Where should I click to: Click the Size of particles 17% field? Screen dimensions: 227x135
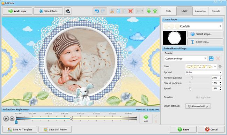[x=215, y=83]
